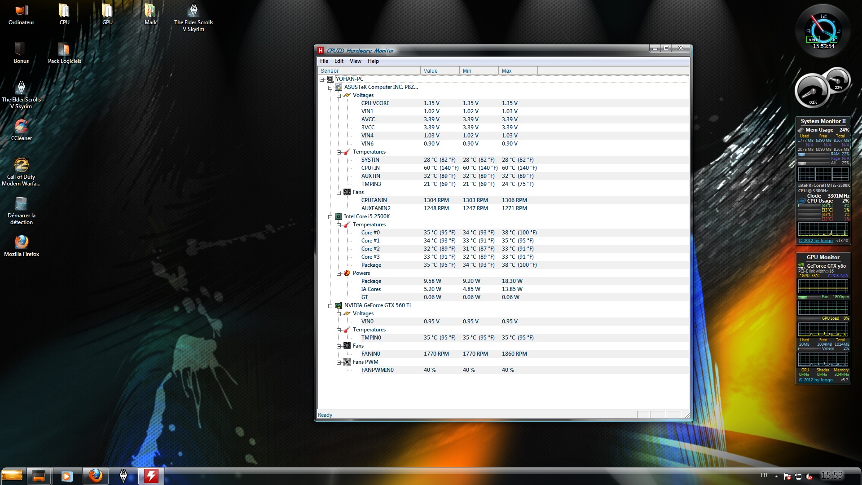862x485 pixels.
Task: Collapse the NVIDIA GeForce GTX 560 Ti node
Action: point(330,306)
